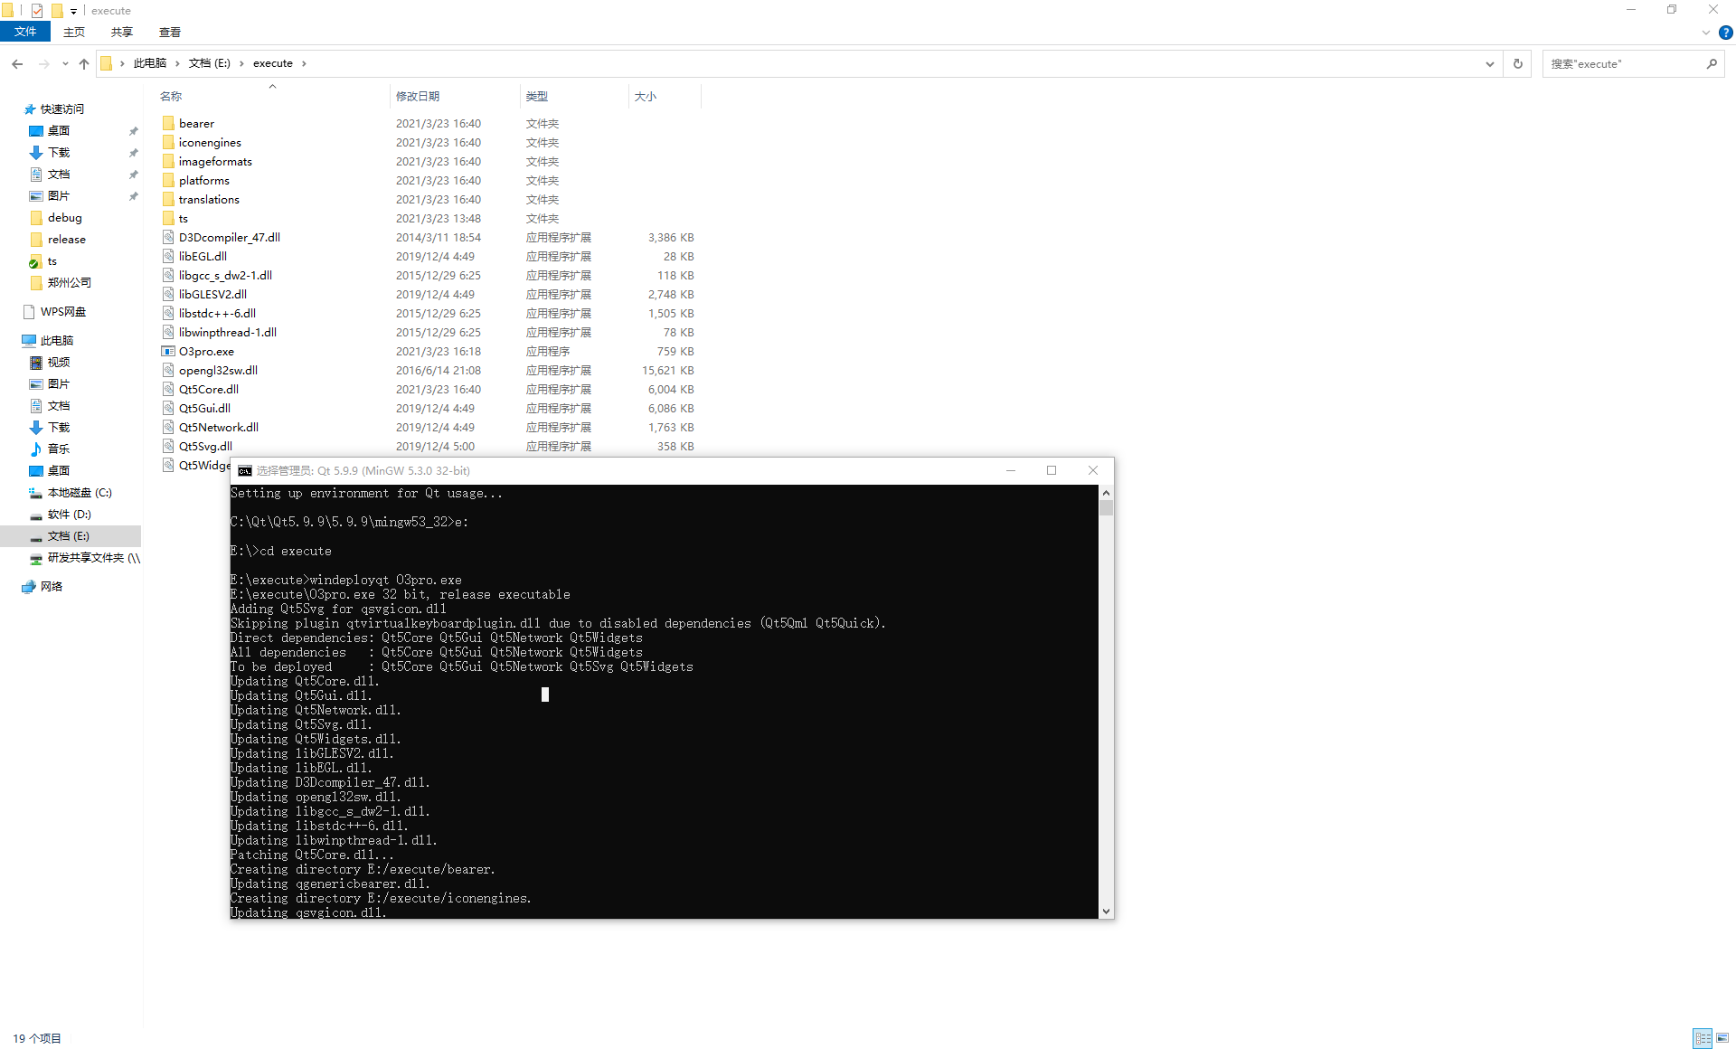Open the 共享 ribbon tab

120,32
